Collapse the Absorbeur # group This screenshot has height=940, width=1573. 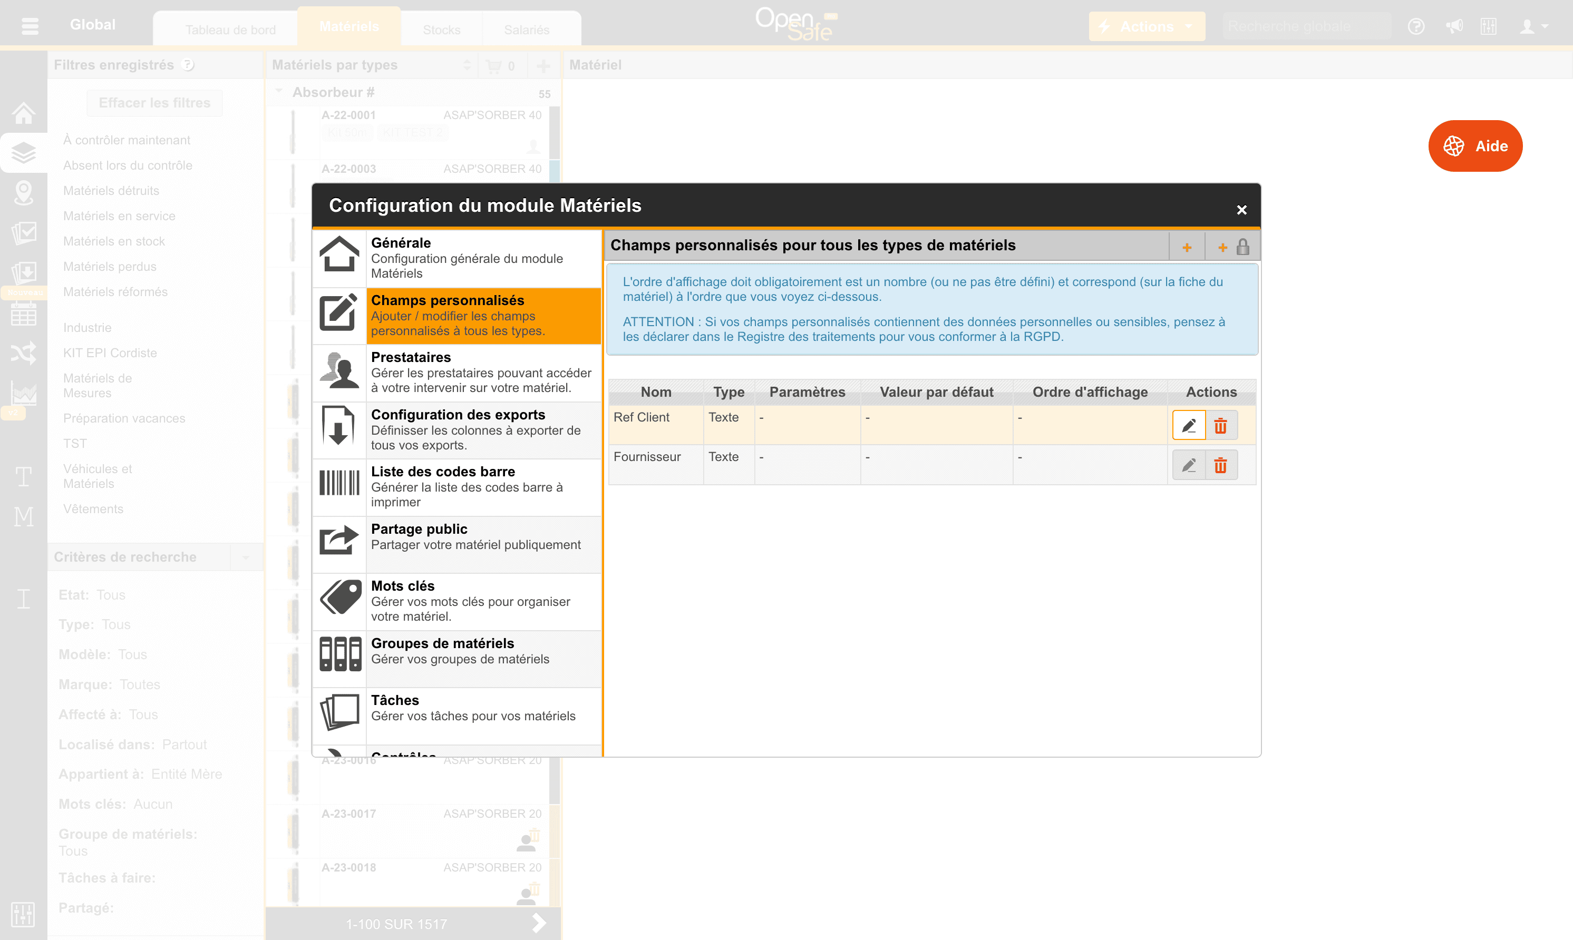pos(278,92)
